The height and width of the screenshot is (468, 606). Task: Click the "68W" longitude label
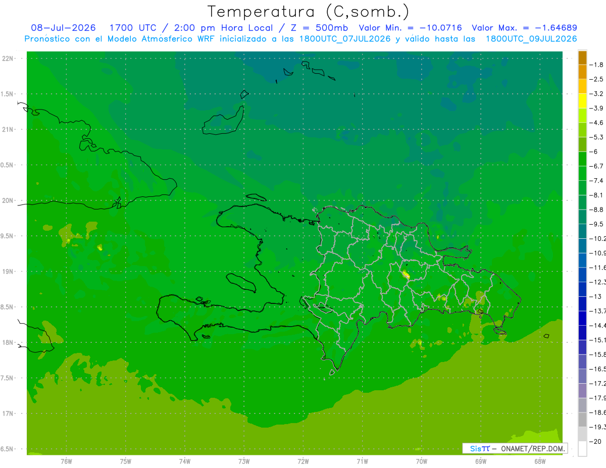(540, 461)
